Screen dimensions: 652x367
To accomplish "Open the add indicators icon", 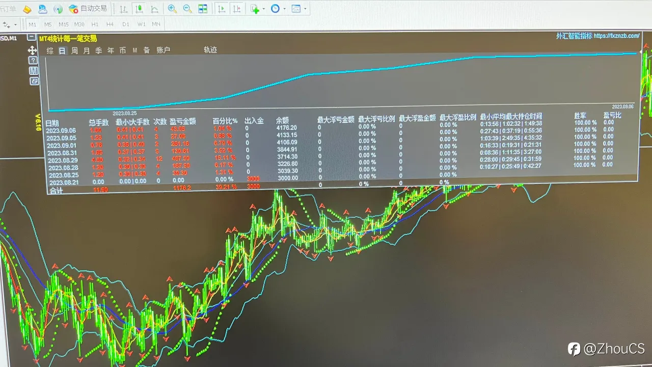I will [x=255, y=9].
